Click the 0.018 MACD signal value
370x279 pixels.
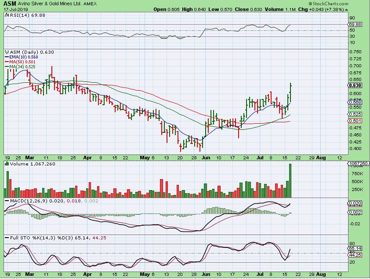tap(74, 201)
